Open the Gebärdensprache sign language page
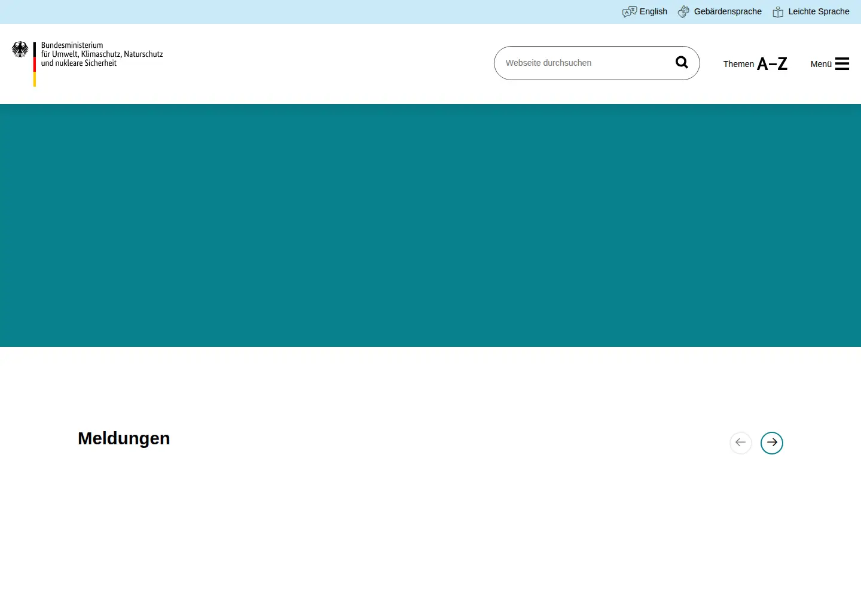This screenshot has width=861, height=598. click(x=720, y=11)
